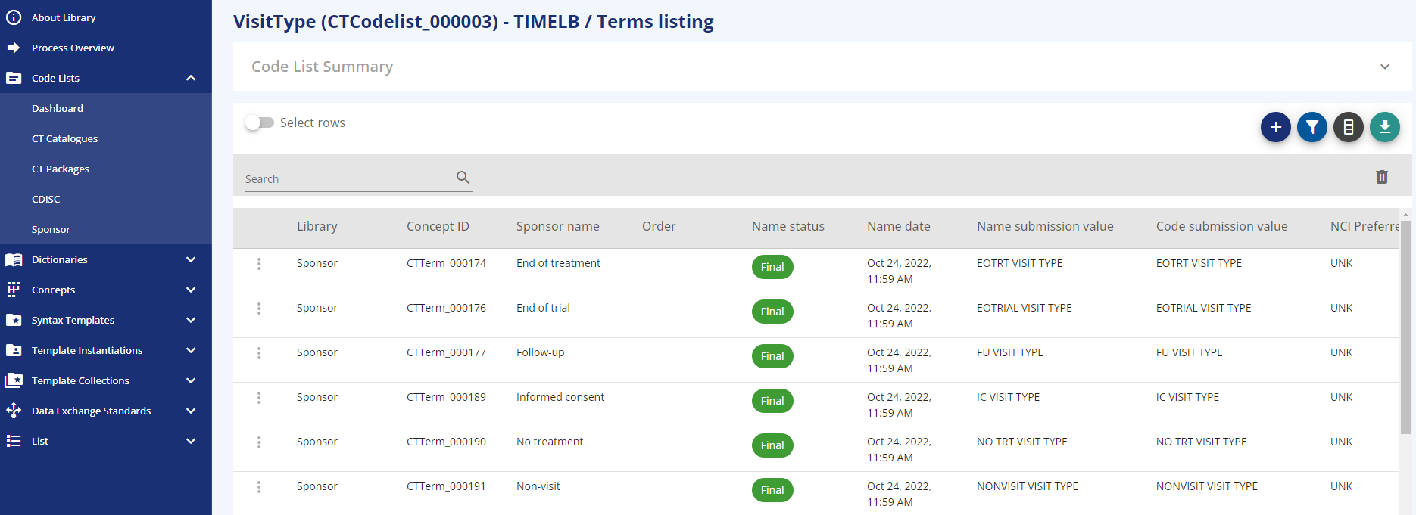This screenshot has width=1416, height=515.
Task: Click the Final status of Non-visit
Action: [x=772, y=490]
